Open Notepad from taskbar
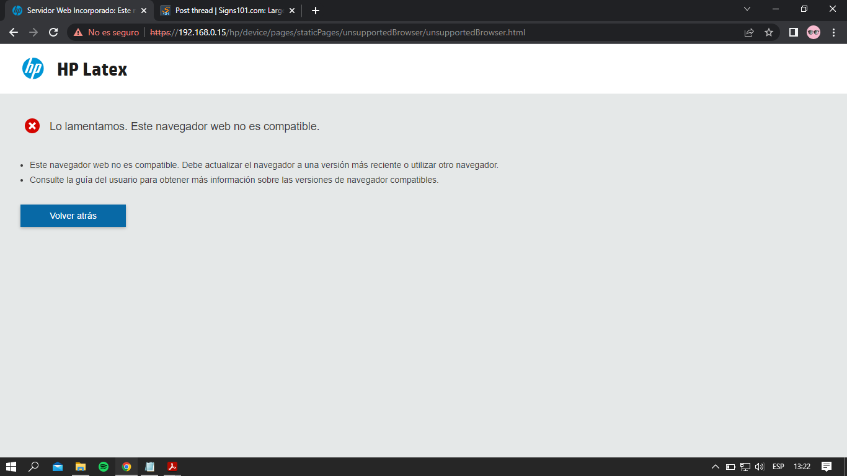The image size is (847, 476). (x=149, y=467)
